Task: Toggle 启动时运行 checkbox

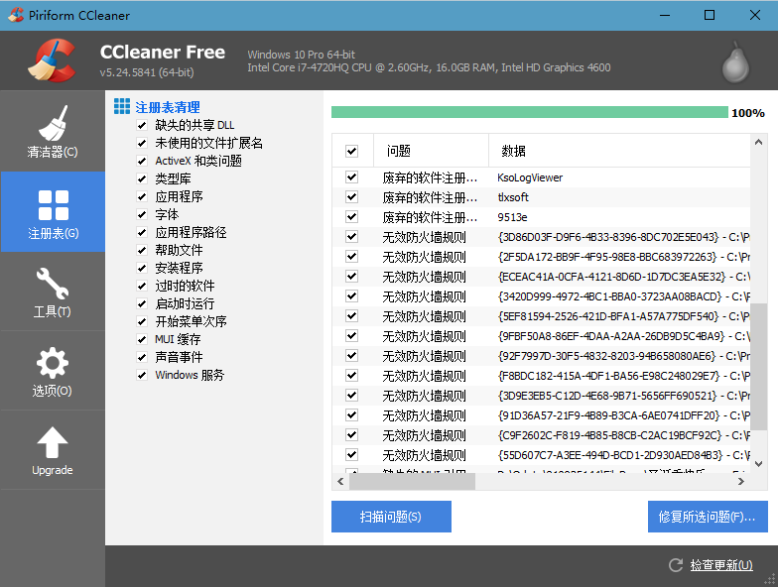Action: point(142,303)
